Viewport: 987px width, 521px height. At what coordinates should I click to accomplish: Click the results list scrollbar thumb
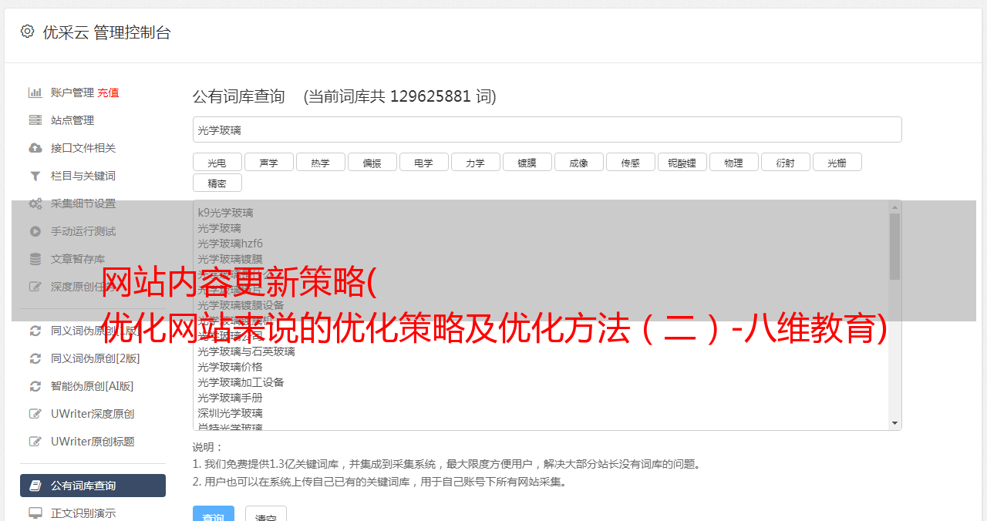click(x=894, y=247)
